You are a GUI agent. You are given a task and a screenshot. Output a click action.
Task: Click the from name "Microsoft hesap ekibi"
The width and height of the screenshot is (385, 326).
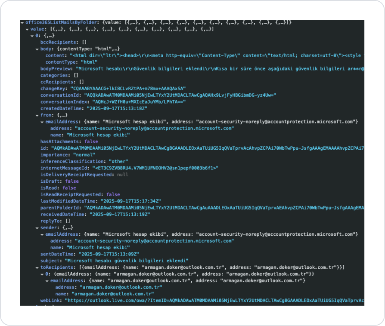tap(98, 135)
